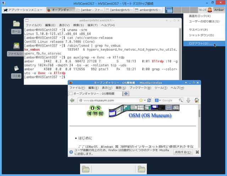Open Firefox ファイル(F) menu
227x176 pixels.
(77, 88)
